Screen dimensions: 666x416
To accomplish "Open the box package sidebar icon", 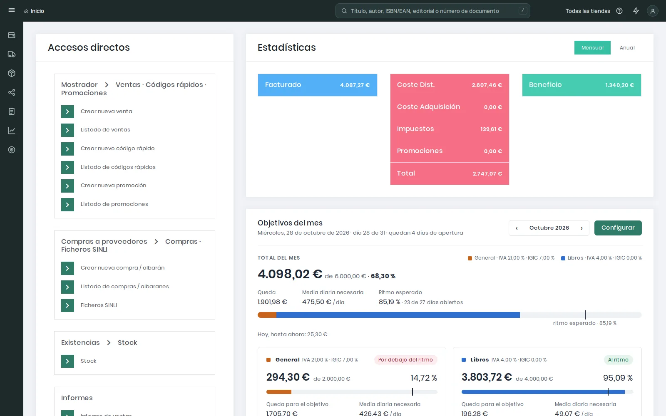I will pos(12,73).
